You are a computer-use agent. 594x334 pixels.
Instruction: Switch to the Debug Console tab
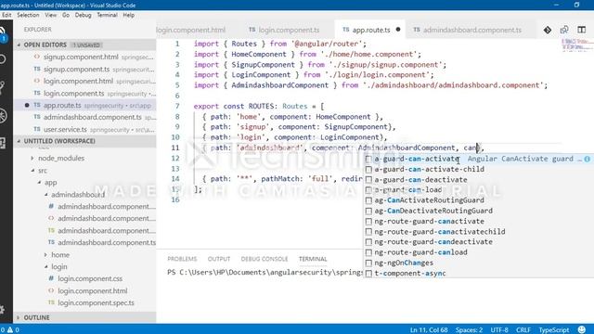[265, 259]
